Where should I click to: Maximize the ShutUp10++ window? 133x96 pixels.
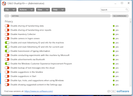pyautogui.click(x=122, y=3)
